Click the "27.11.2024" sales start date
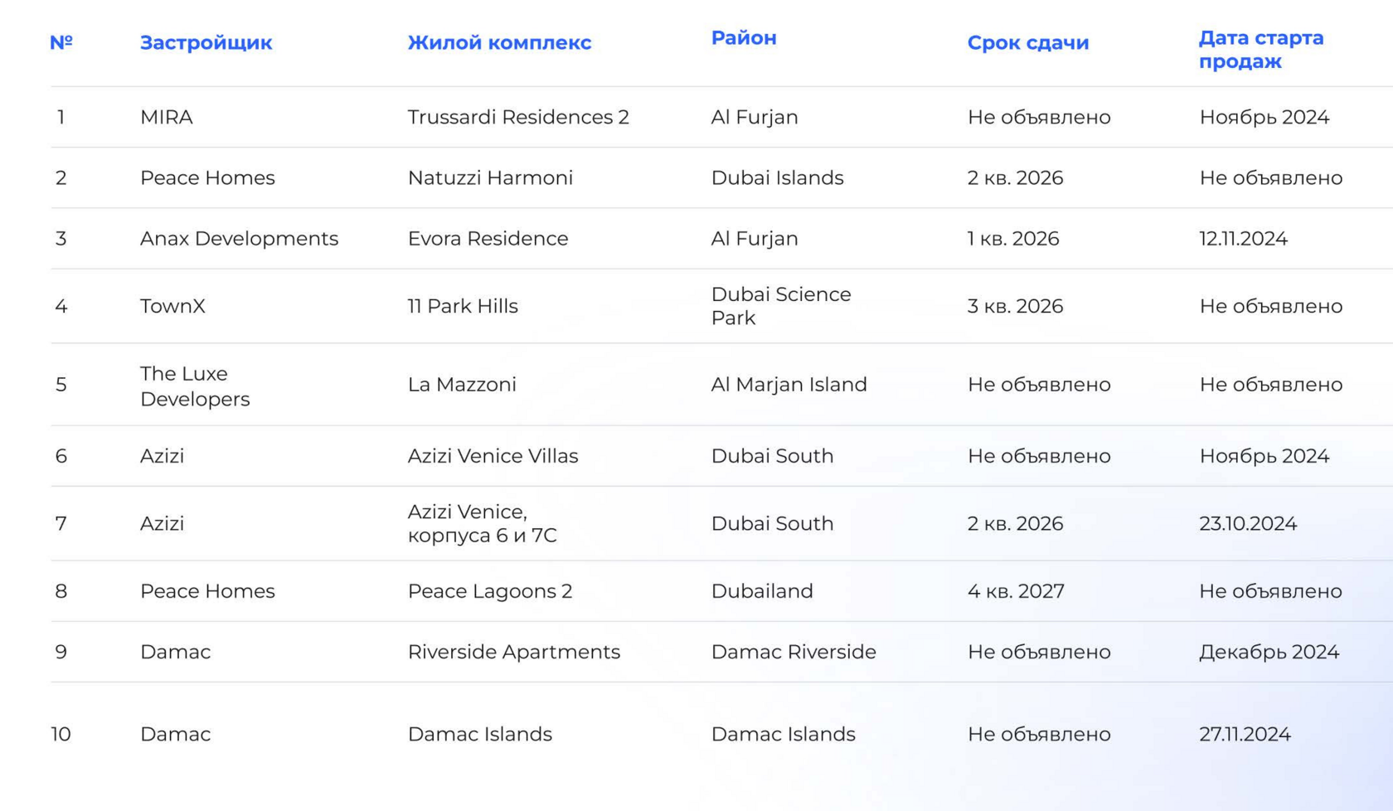This screenshot has width=1393, height=811. click(1245, 734)
